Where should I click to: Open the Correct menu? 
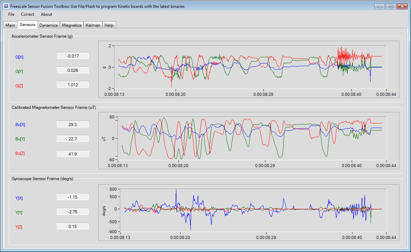click(27, 14)
